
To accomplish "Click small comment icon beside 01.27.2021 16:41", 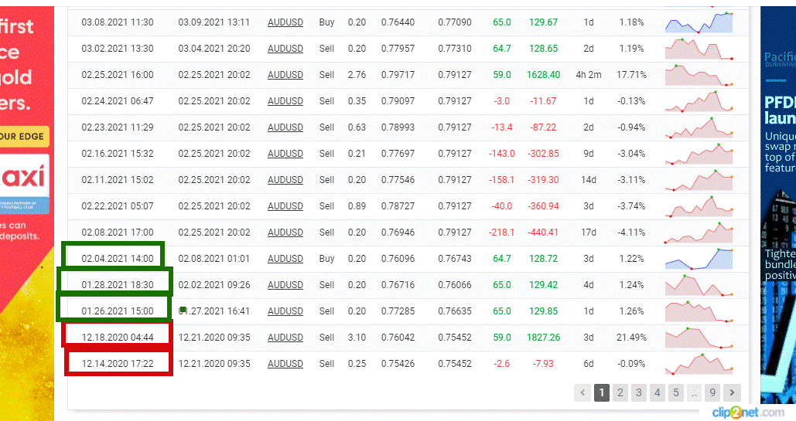I will pos(183,310).
